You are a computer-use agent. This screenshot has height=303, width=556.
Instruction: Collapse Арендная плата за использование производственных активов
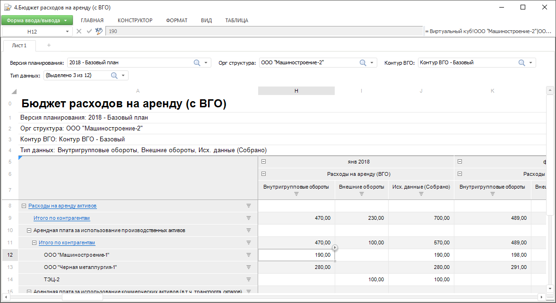[x=29, y=231]
